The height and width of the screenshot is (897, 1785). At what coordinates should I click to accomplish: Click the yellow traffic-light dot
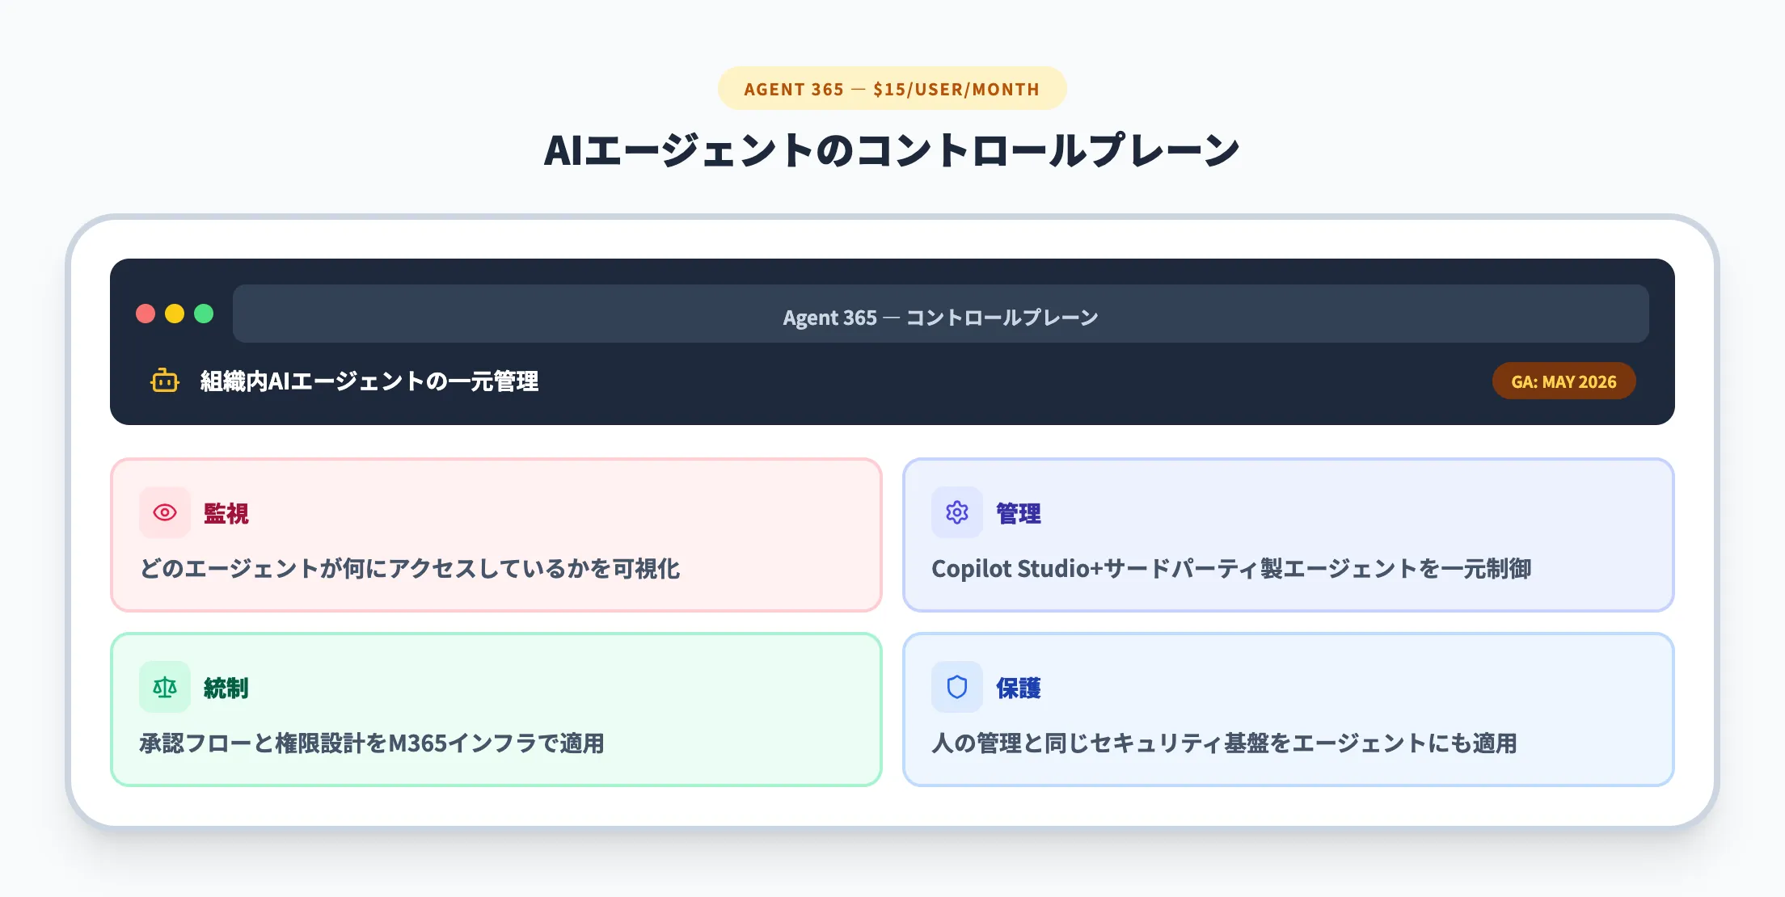tap(175, 314)
